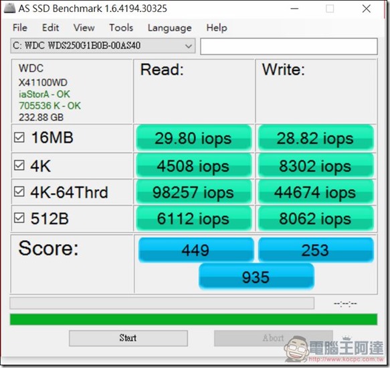Image resolution: width=390 pixels, height=368 pixels.
Task: Toggle the 512B test checkbox
Action: coord(19,218)
